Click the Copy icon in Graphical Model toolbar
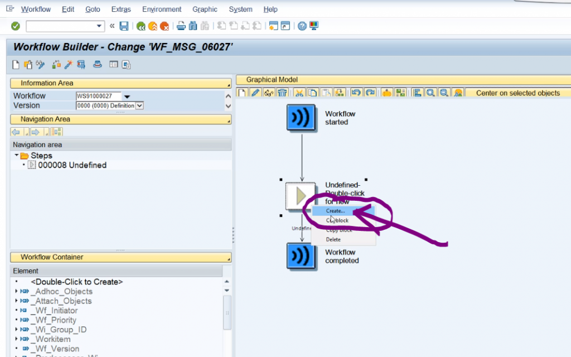Viewport: 571px width, 357px height. point(312,93)
